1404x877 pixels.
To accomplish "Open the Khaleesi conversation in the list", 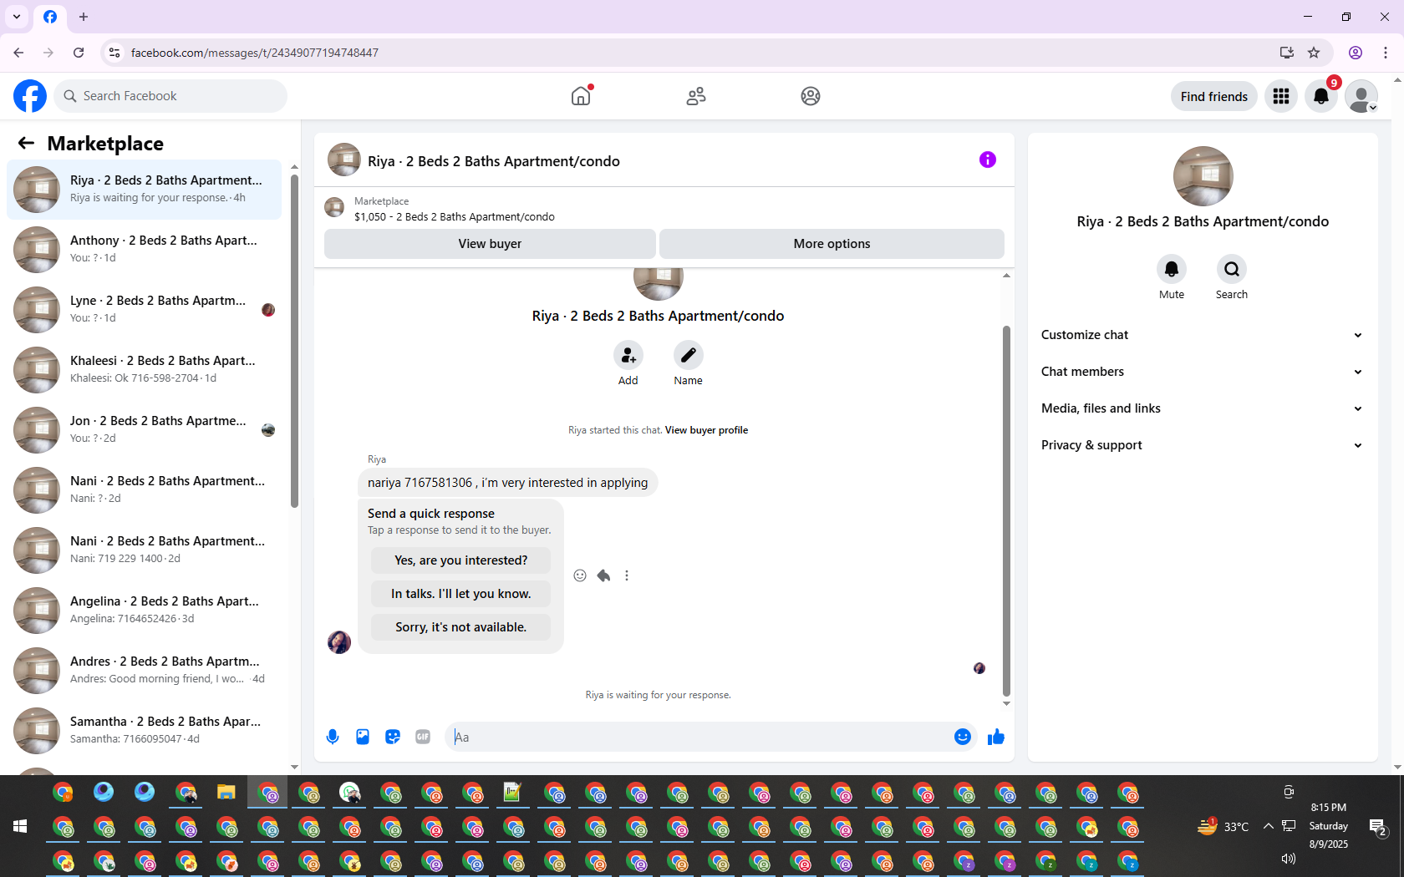I will (x=145, y=369).
